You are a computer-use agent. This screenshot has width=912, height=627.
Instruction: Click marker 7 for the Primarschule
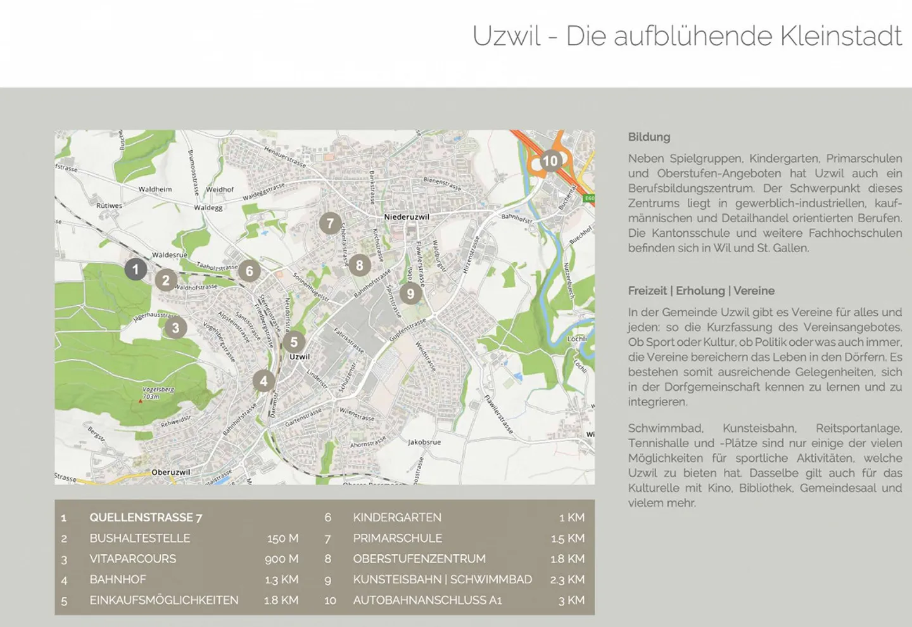(330, 223)
